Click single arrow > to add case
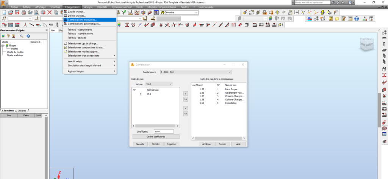388x179 pixels. pyautogui.click(x=186, y=94)
